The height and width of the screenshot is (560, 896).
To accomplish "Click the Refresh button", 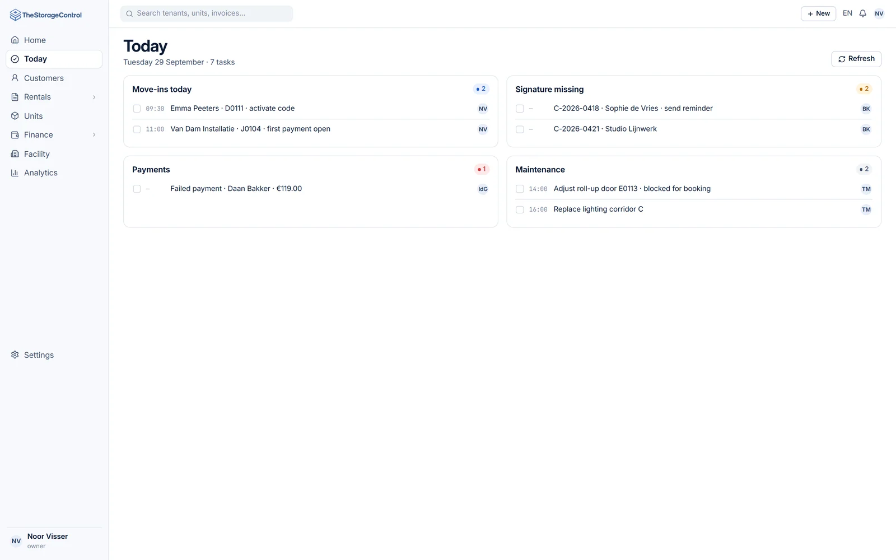I will 856,59.
